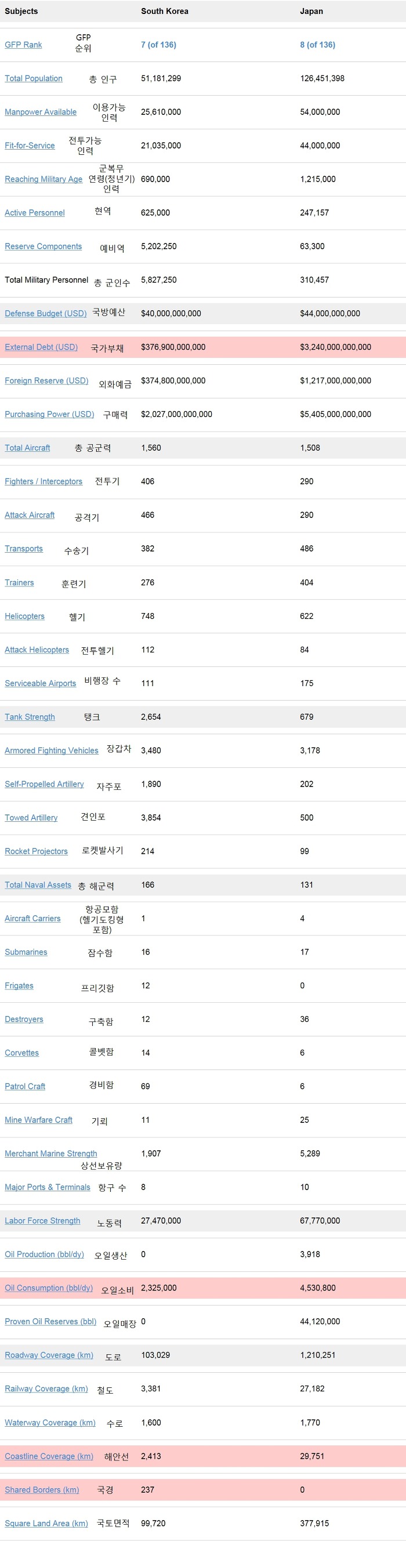Select the Submarines link
This screenshot has width=406, height=1541.
pyautogui.click(x=26, y=952)
